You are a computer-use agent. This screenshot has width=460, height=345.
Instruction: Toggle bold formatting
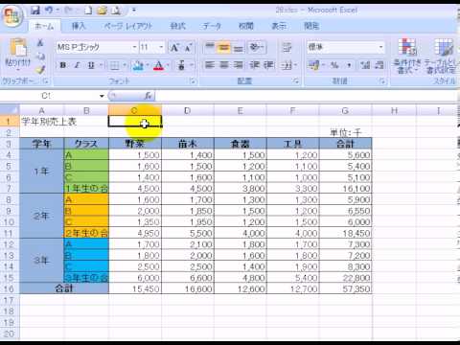[63, 65]
